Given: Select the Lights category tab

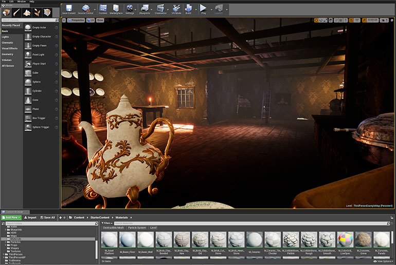Looking at the screenshot, I should point(5,37).
